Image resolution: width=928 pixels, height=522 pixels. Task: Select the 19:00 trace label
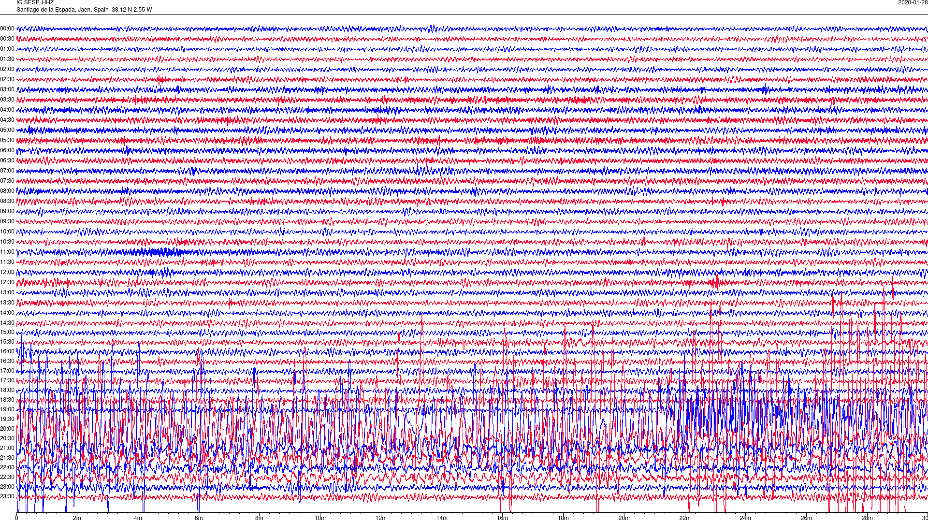(x=7, y=409)
